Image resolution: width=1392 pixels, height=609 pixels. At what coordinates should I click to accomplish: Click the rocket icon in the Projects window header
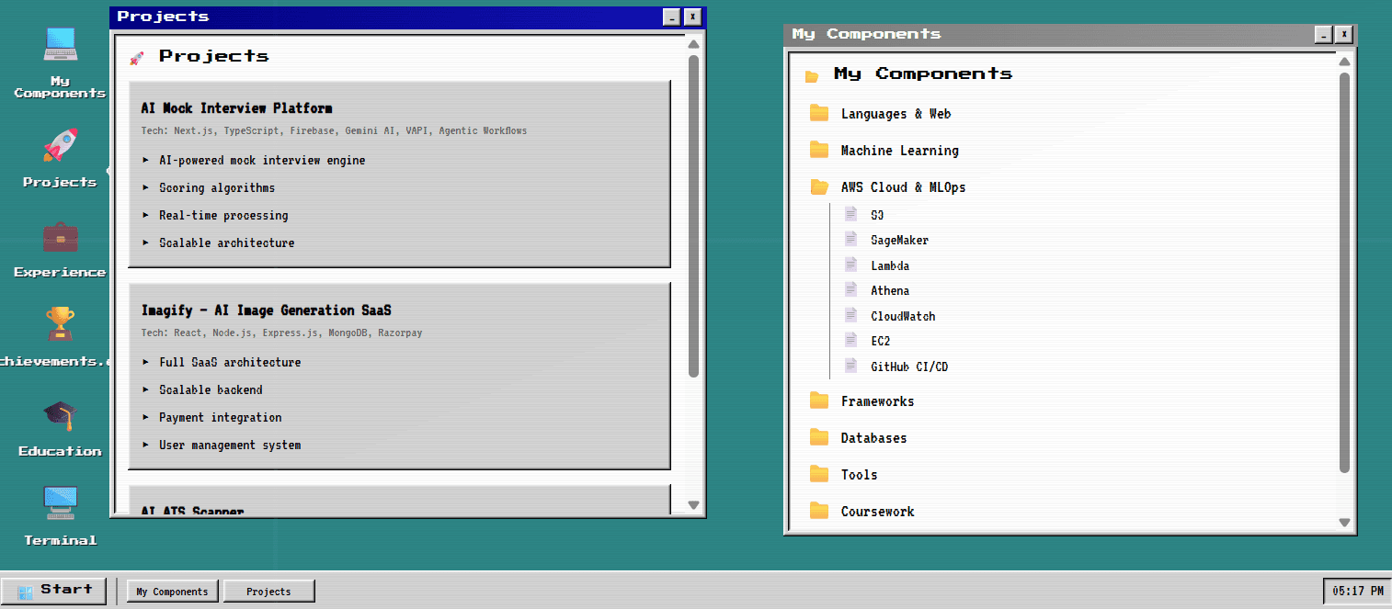[x=139, y=56]
